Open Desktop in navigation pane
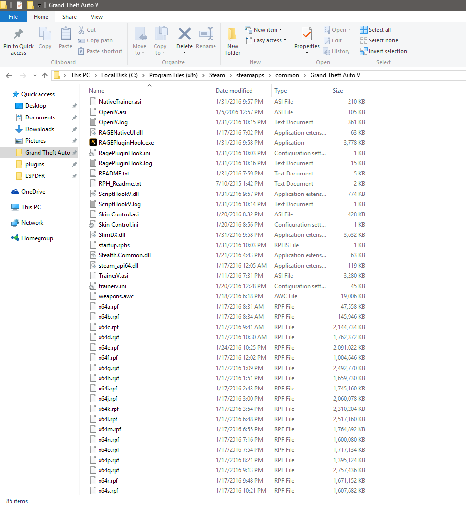The height and width of the screenshot is (506, 466). tap(36, 106)
